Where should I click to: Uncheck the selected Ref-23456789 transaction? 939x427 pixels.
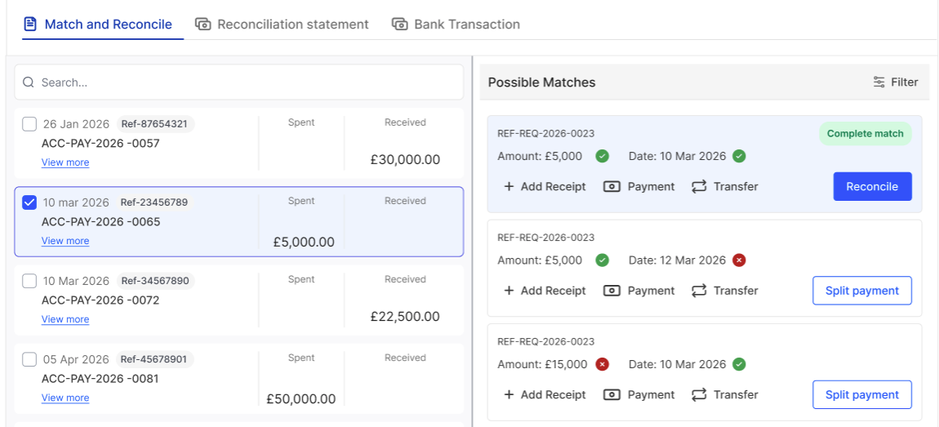coord(29,202)
